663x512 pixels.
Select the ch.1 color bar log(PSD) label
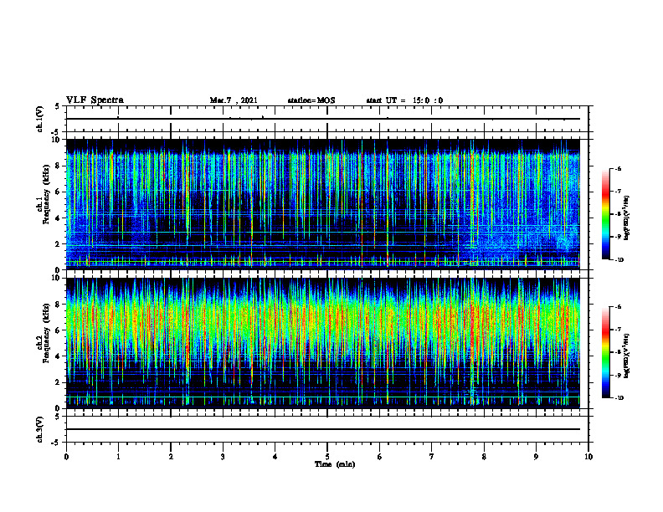626,218
